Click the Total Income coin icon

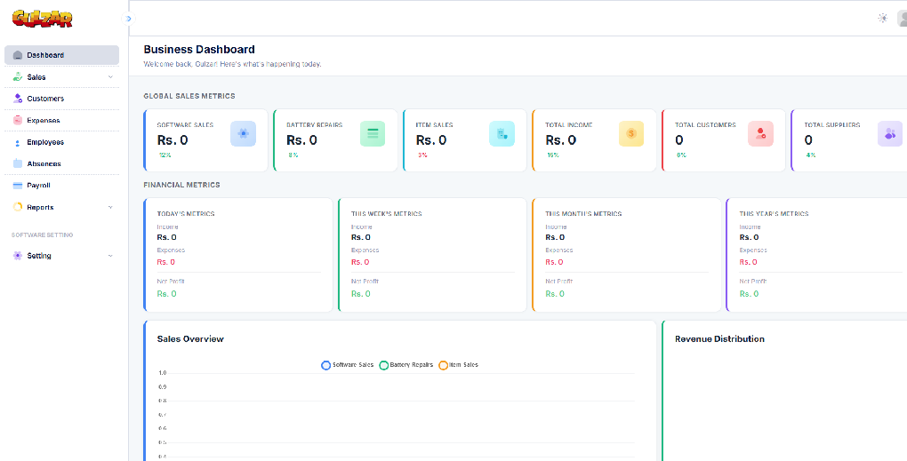[x=631, y=133]
